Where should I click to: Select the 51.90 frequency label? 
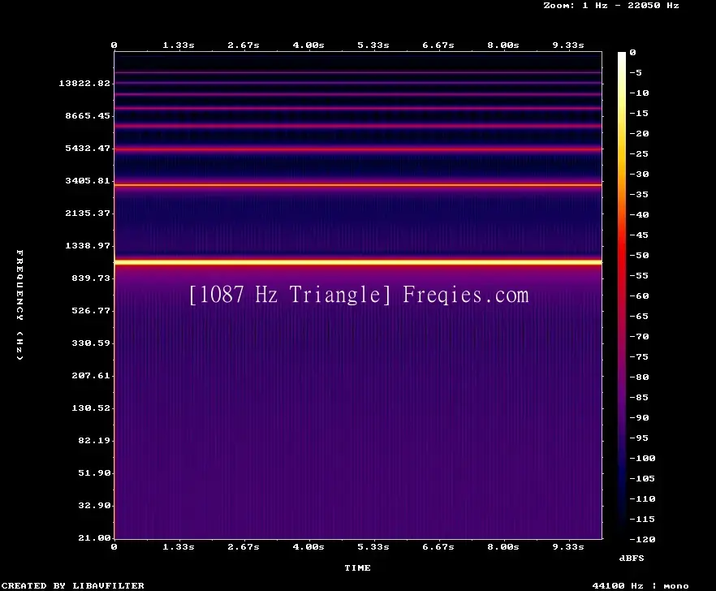[94, 472]
